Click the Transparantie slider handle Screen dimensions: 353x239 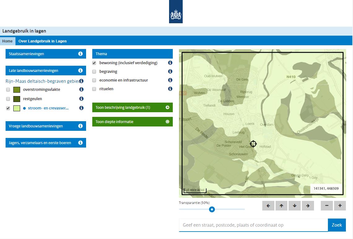[212, 210]
